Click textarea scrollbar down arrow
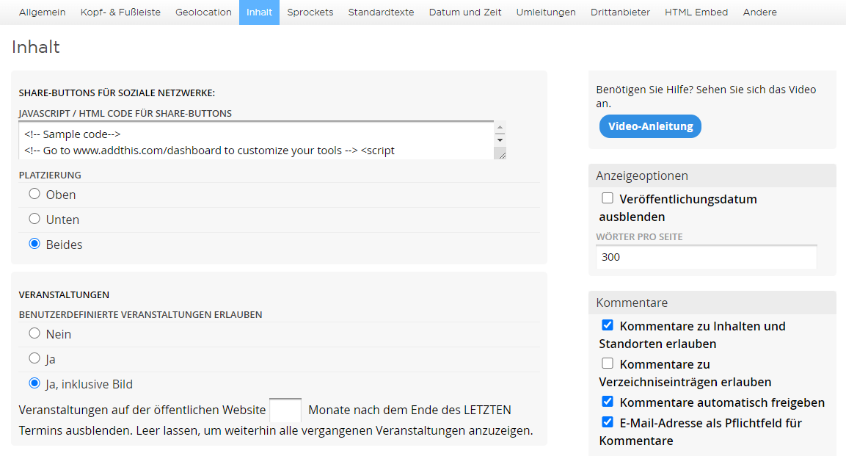Image resolution: width=846 pixels, height=456 pixels. coord(500,140)
